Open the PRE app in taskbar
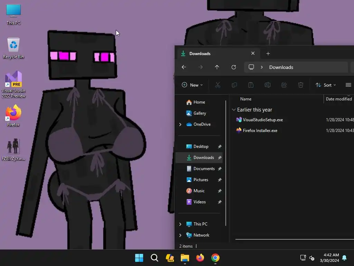This screenshot has height=266, width=354. click(169, 258)
